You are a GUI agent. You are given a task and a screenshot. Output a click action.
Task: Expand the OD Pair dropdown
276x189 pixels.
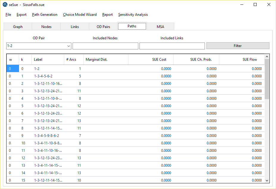click(x=69, y=46)
